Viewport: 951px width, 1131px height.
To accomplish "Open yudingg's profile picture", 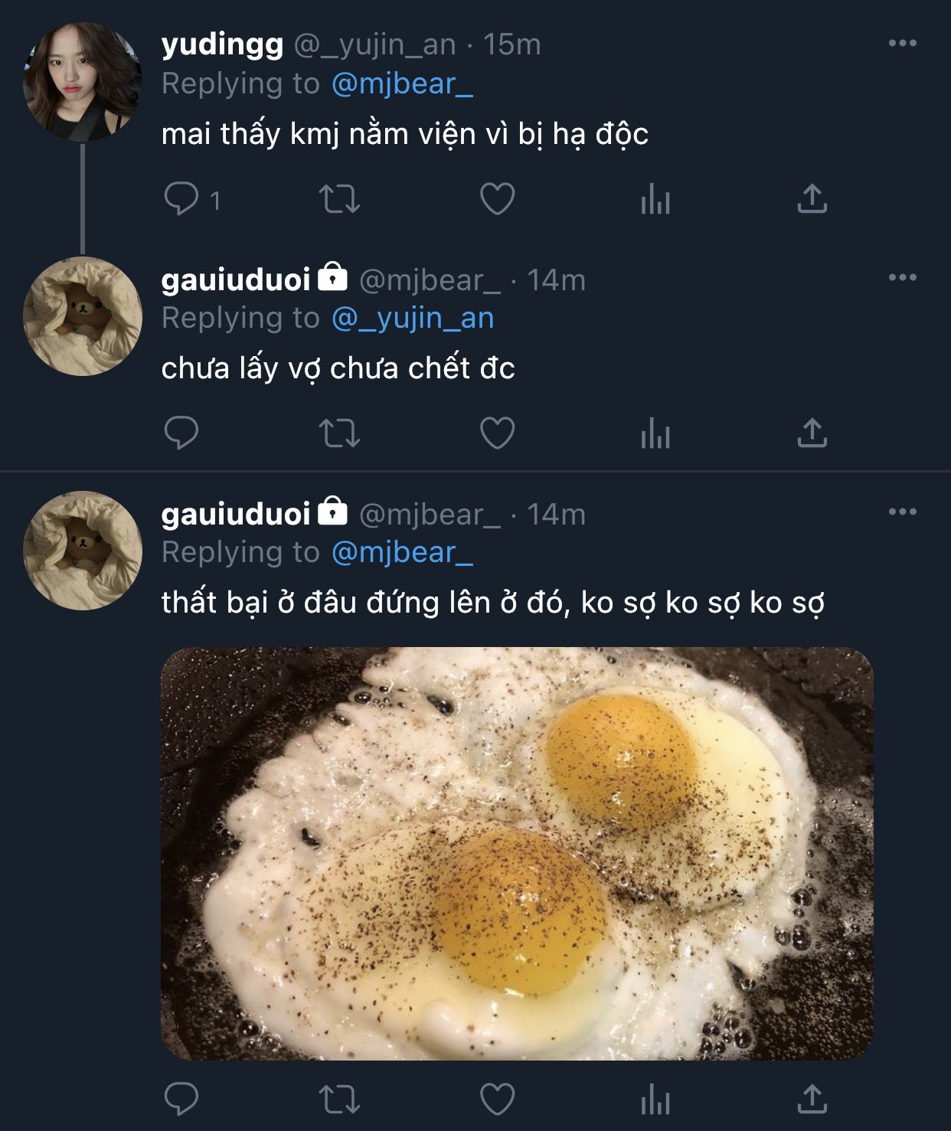I will pyautogui.click(x=83, y=82).
